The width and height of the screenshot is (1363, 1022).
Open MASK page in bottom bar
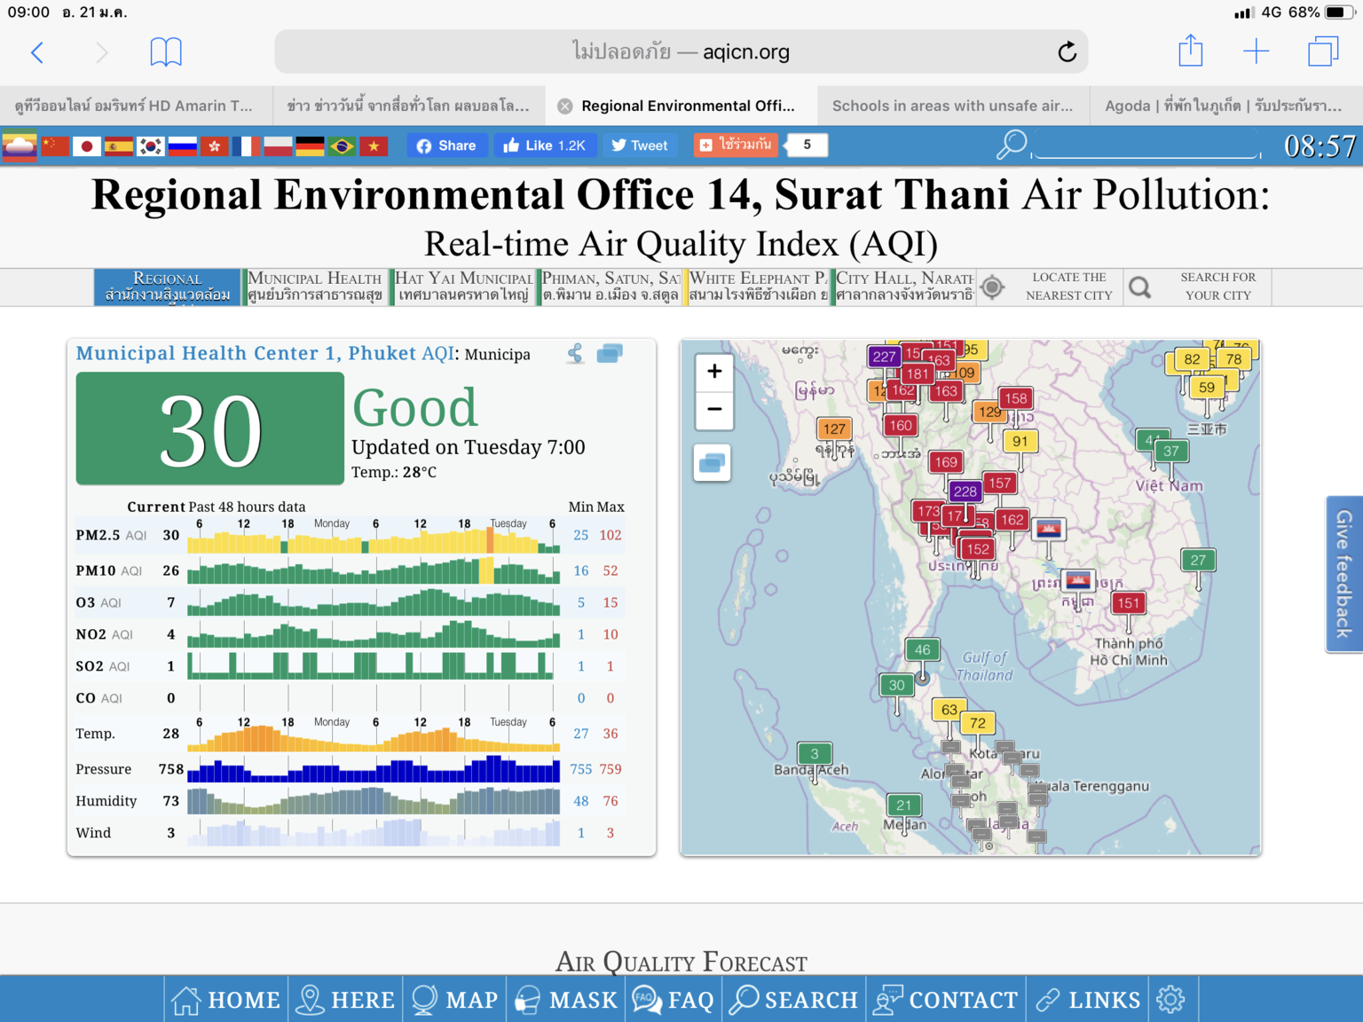[566, 1000]
